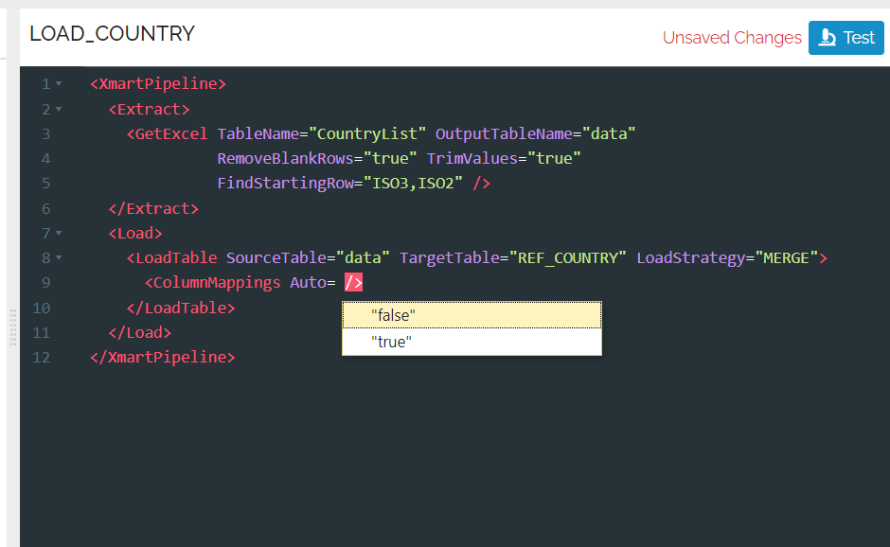The height and width of the screenshot is (547, 890).
Task: Click <Load> opening tag on line 7
Action: pos(135,233)
